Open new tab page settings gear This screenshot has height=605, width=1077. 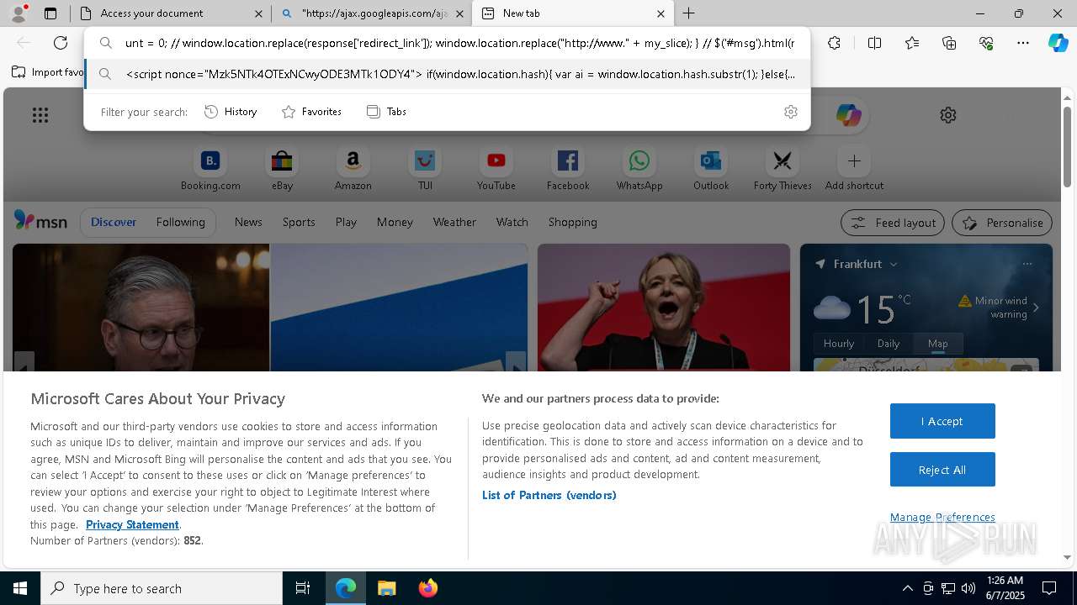[x=948, y=115]
